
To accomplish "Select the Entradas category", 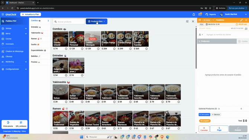I will pyautogui.click(x=40, y=27).
